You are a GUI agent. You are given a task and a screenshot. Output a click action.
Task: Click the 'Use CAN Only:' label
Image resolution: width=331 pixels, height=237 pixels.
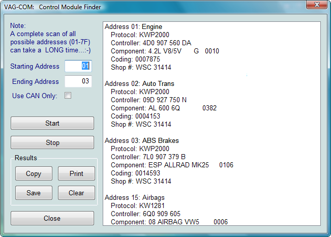[x=35, y=96]
